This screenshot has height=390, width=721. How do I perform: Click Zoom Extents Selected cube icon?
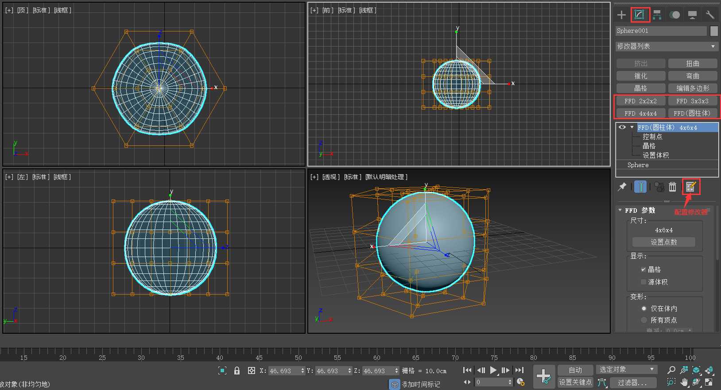[x=697, y=370]
